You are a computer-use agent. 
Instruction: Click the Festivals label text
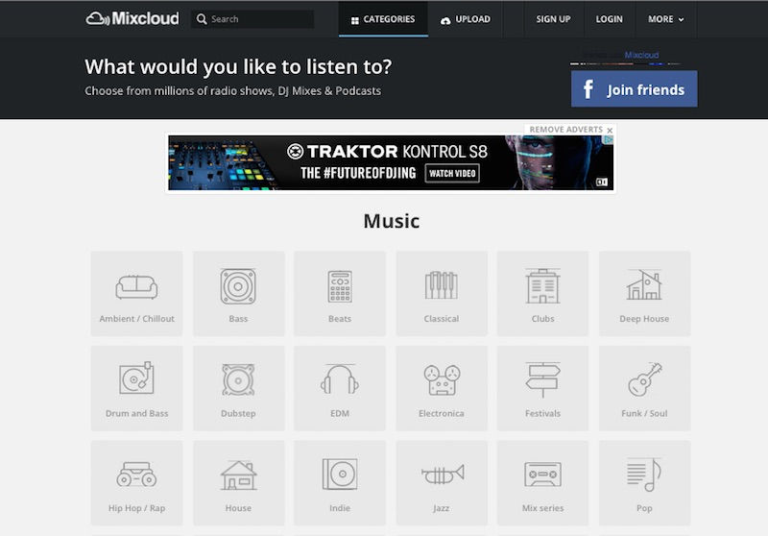[542, 413]
